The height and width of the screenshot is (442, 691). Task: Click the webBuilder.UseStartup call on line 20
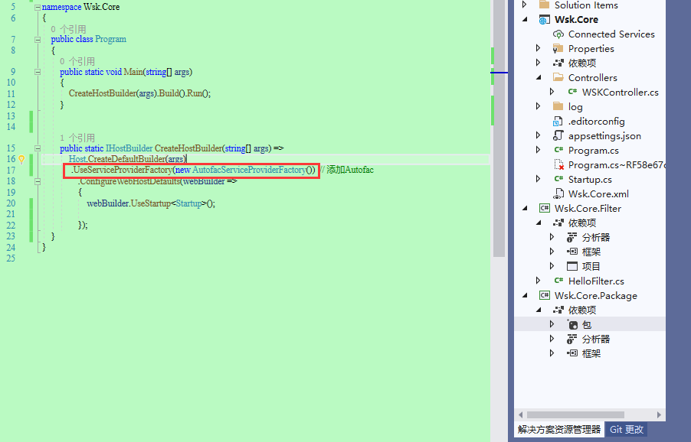151,203
